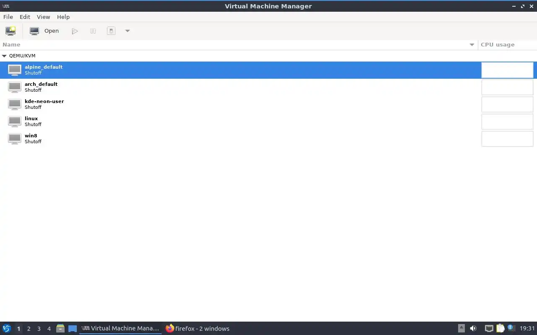537x335 pixels.
Task: Open the file manager taskbar icon
Action: (x=60, y=328)
